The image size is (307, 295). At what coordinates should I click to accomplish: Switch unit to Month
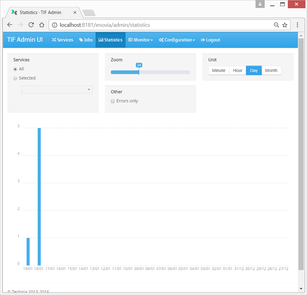[x=271, y=70]
